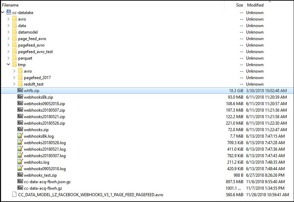Expand the pagefeed_2017 folder
The width and height of the screenshot is (294, 202).
pos(14,78)
